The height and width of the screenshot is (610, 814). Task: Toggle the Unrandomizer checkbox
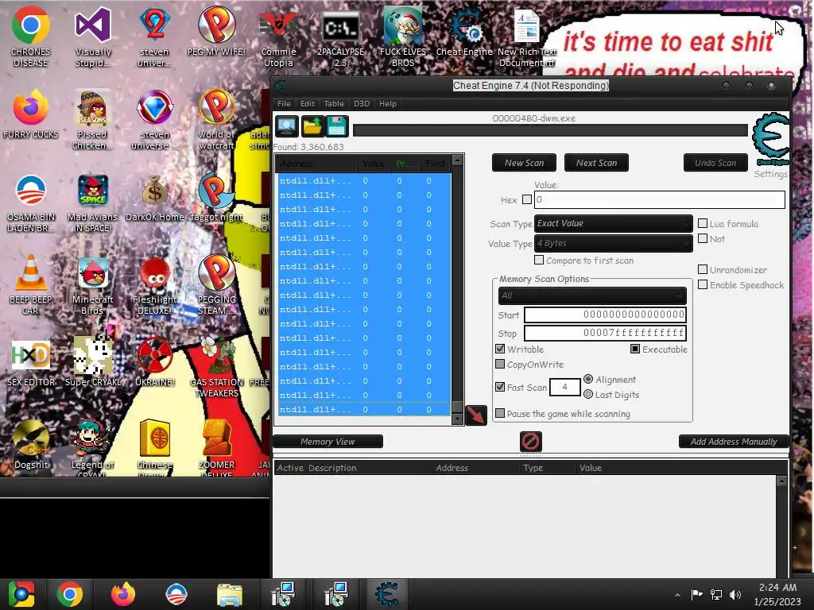703,269
